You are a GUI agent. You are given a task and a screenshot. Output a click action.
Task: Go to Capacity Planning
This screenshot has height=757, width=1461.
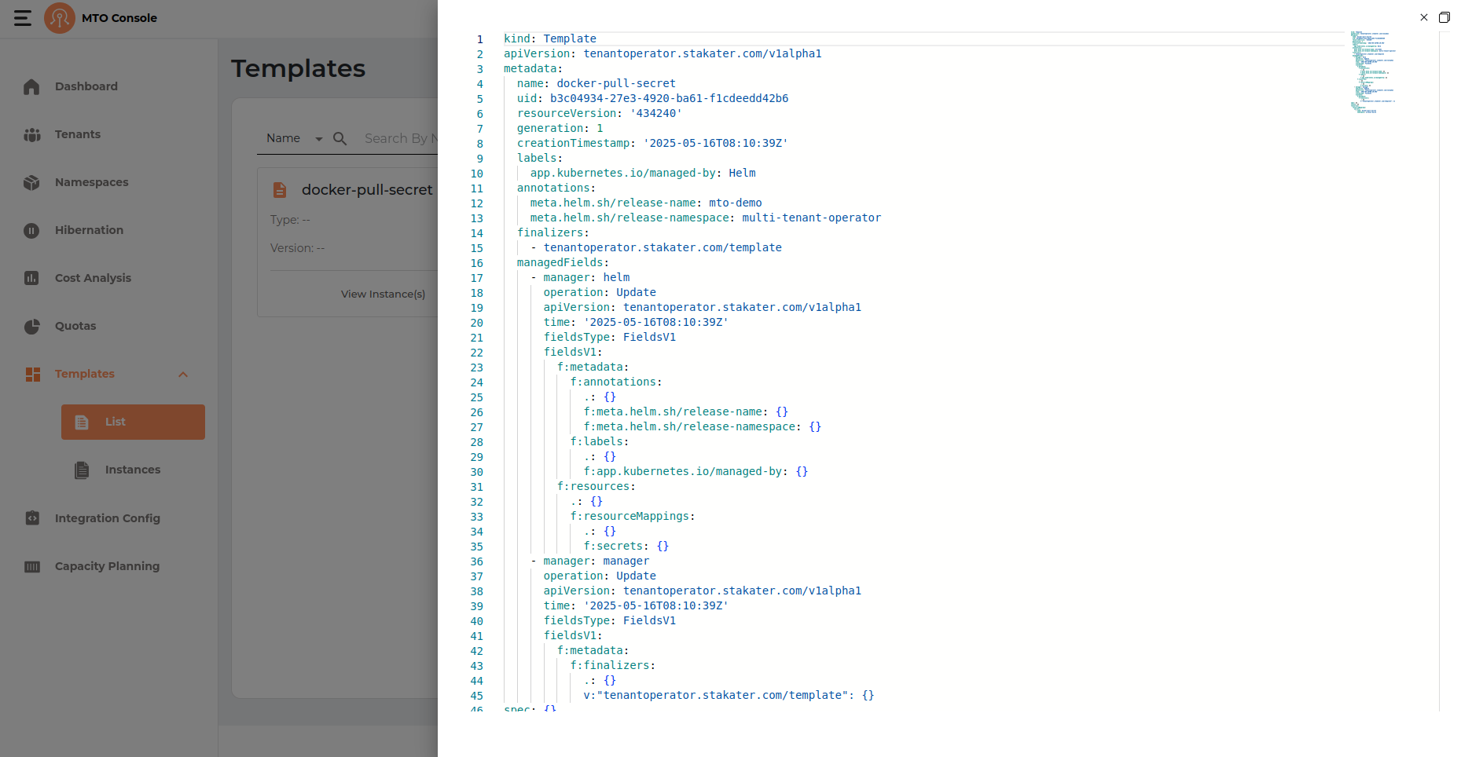(x=107, y=566)
